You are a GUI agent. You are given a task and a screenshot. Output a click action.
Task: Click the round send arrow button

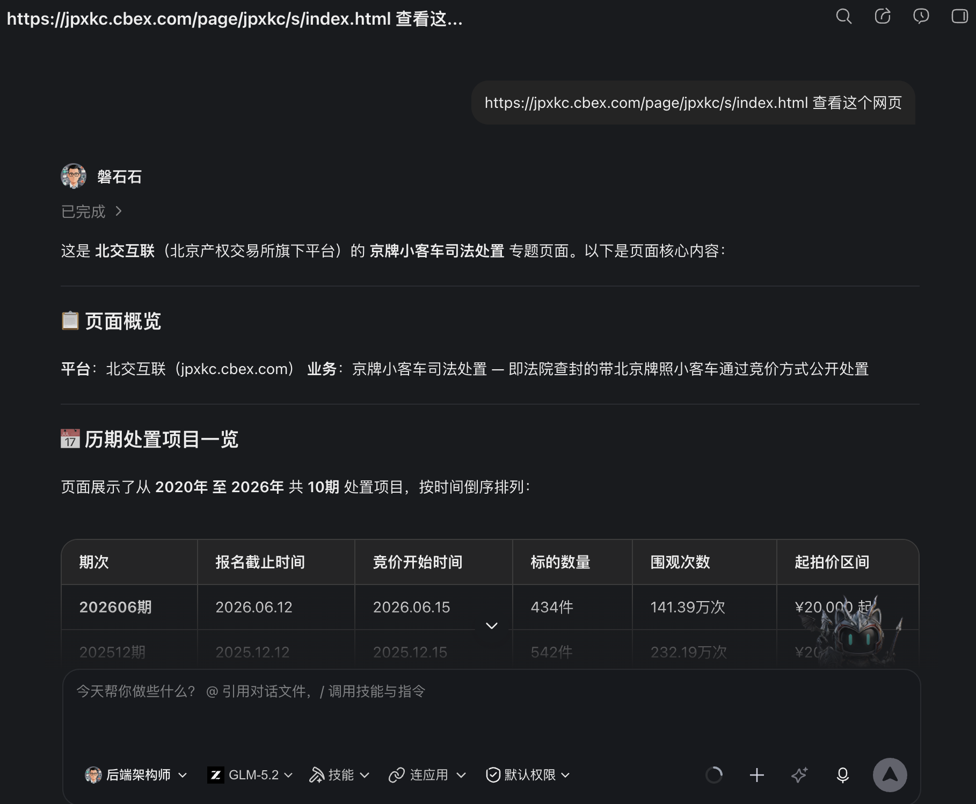[890, 774]
